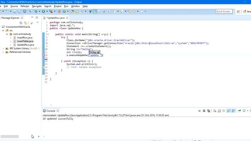Open the Debug button dropdown arrow
The height and width of the screenshot is (141, 251).
[x=39, y=11]
